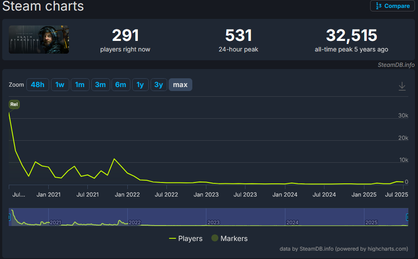Click the Jul 2022 axis label
This screenshot has height=259, width=418.
[166, 195]
